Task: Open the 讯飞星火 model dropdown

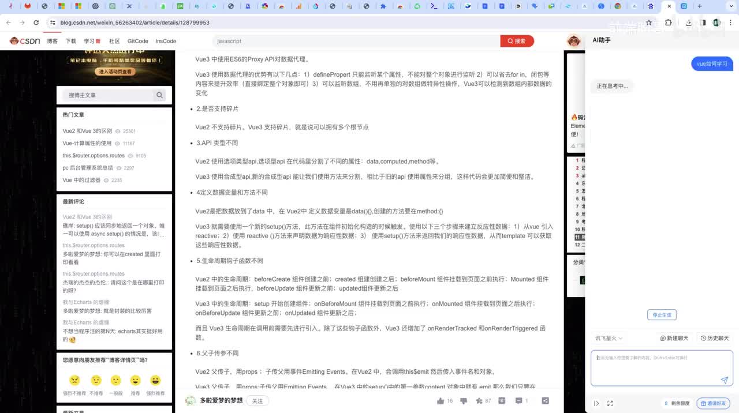Action: click(609, 339)
